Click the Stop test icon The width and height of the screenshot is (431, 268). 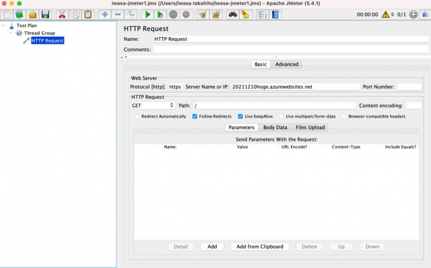(x=173, y=14)
